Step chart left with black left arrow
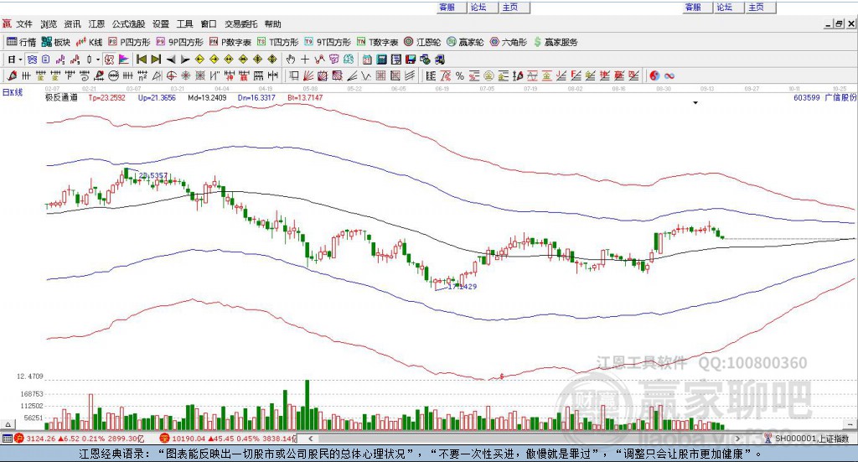This screenshot has height=462, width=858. (x=171, y=60)
